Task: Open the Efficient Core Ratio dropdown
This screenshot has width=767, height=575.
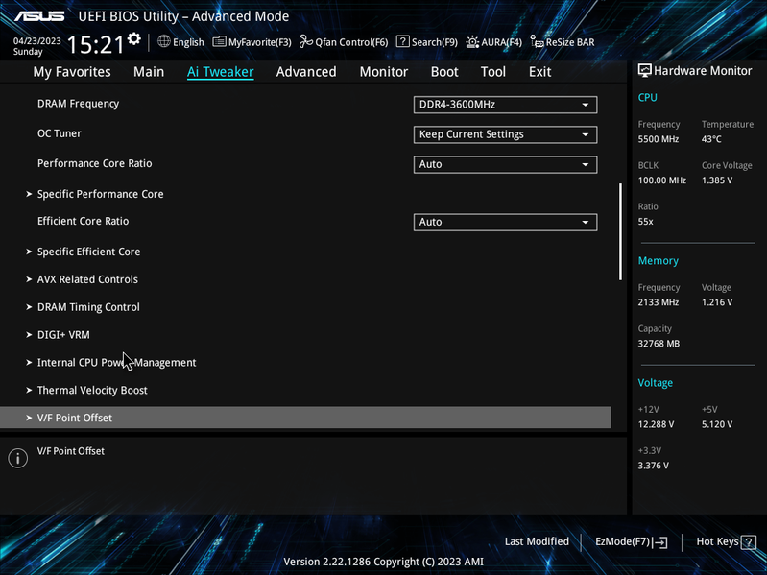Action: coord(505,222)
